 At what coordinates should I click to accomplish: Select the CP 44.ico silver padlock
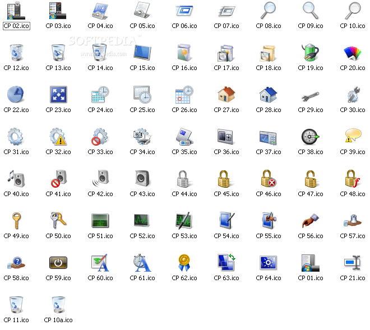pos(184,179)
